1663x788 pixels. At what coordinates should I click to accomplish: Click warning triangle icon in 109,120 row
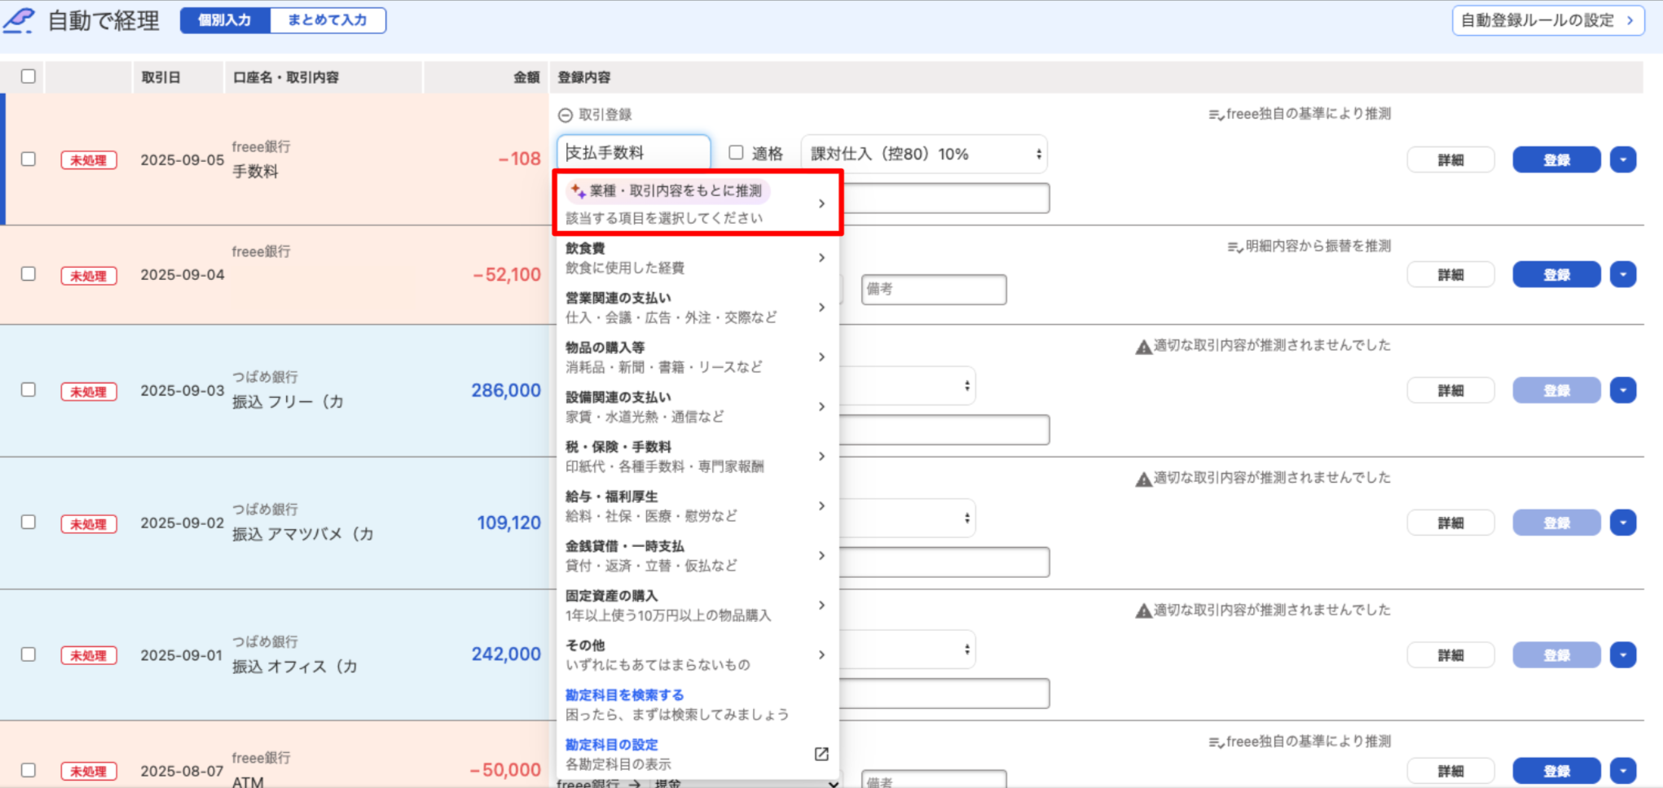tap(1143, 479)
